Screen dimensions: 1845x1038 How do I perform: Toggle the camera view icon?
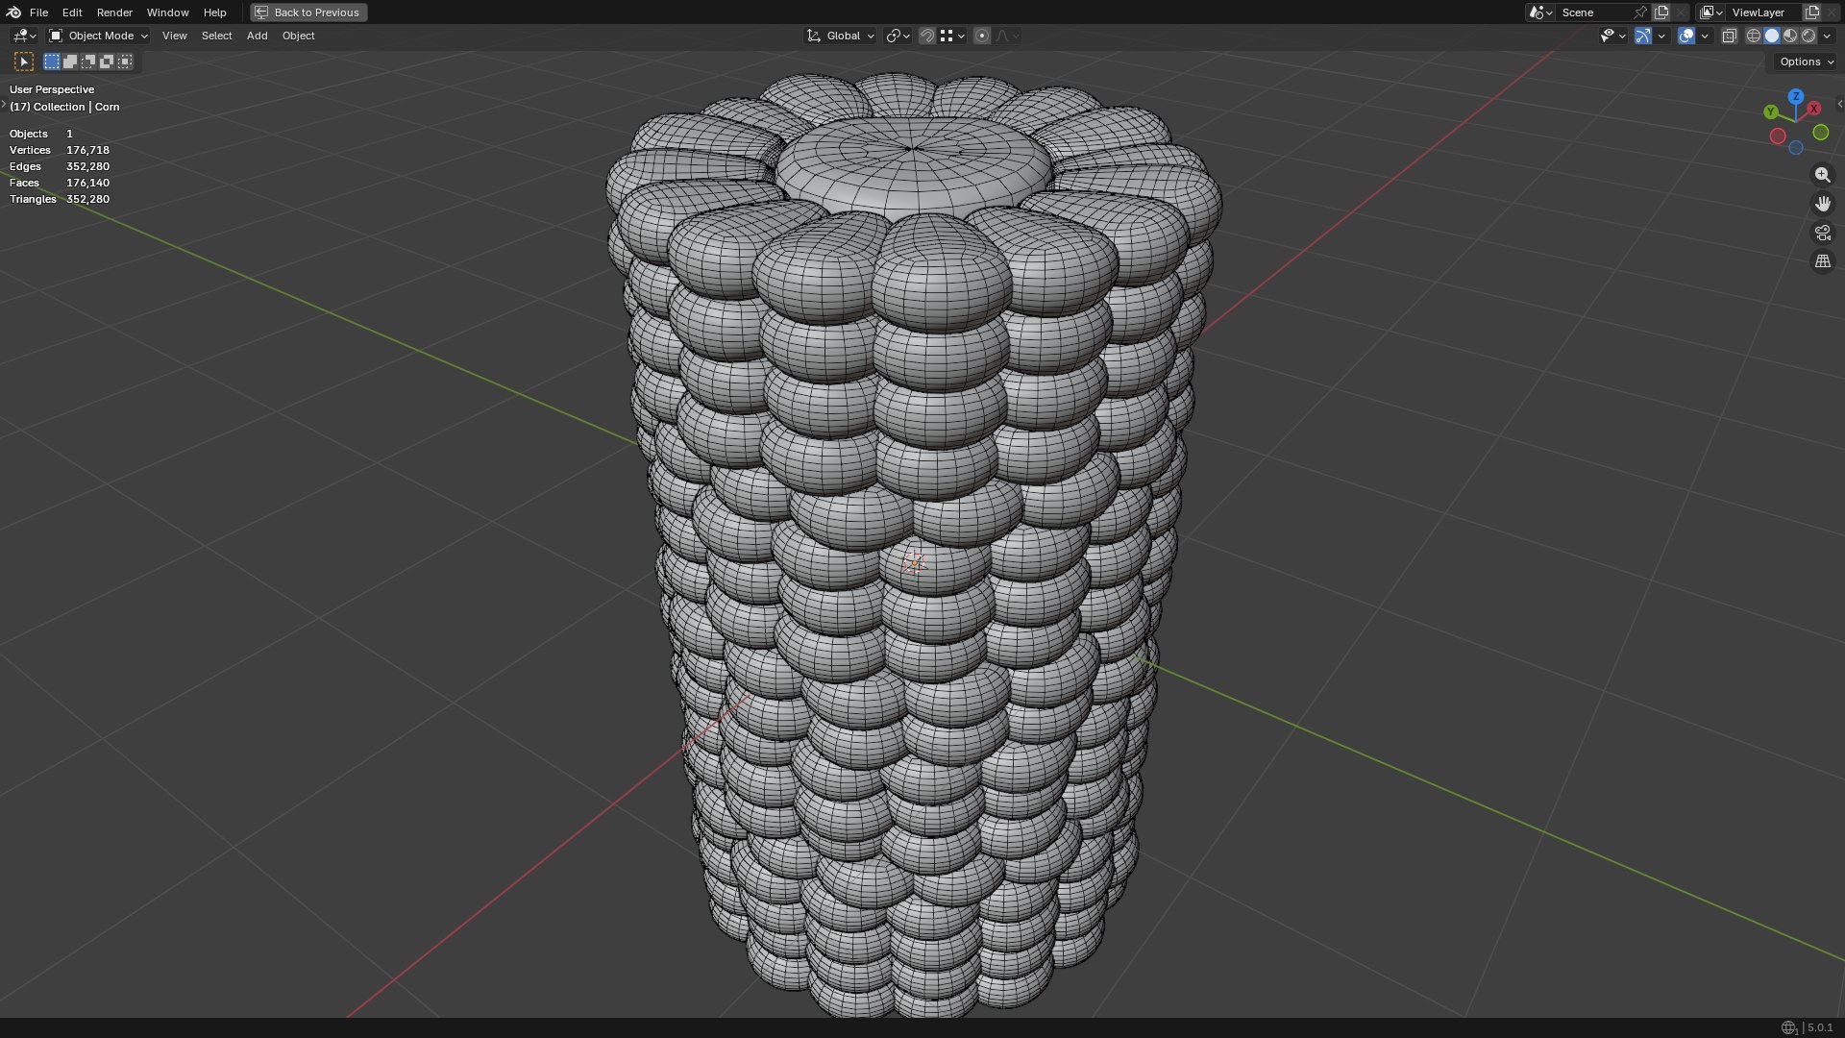pyautogui.click(x=1822, y=233)
